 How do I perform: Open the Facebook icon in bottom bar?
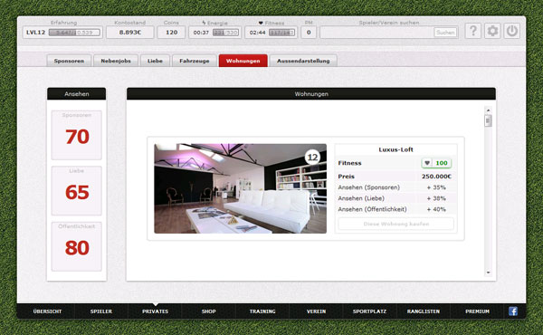tap(513, 311)
